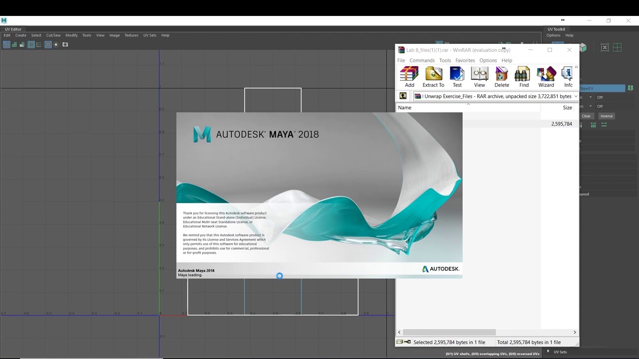Select the UV Editor tab

pos(13,29)
